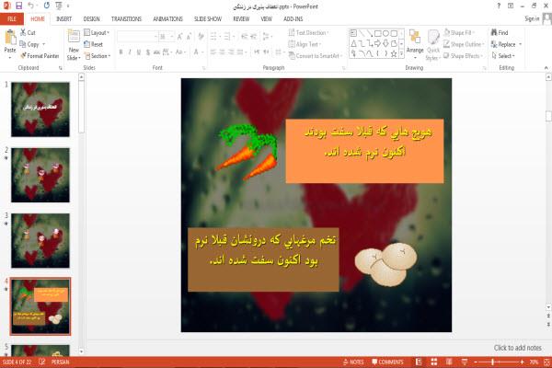Open Shape Outline dropdown
This screenshot has height=368, width=552.
464,44
